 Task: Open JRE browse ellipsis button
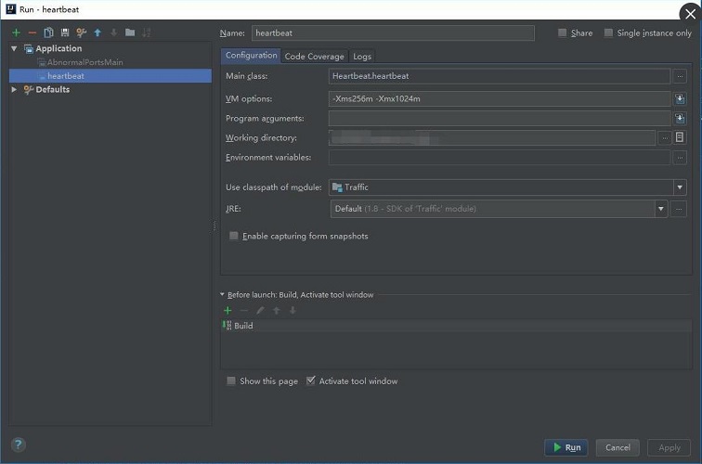coord(679,209)
